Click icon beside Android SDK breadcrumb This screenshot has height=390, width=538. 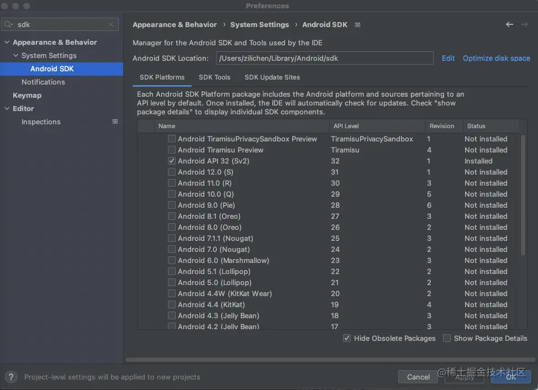pyautogui.click(x=358, y=25)
